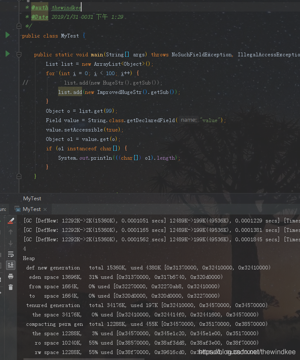Image resolution: width=300 pixels, height=360 pixels.
Task: Click the 'to space 1664K' console line
Action: point(124,296)
